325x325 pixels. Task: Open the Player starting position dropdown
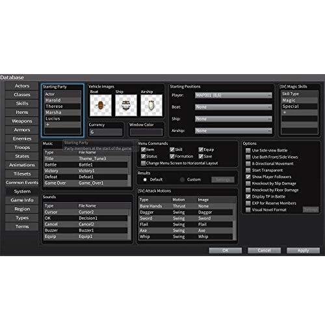[x=233, y=96]
